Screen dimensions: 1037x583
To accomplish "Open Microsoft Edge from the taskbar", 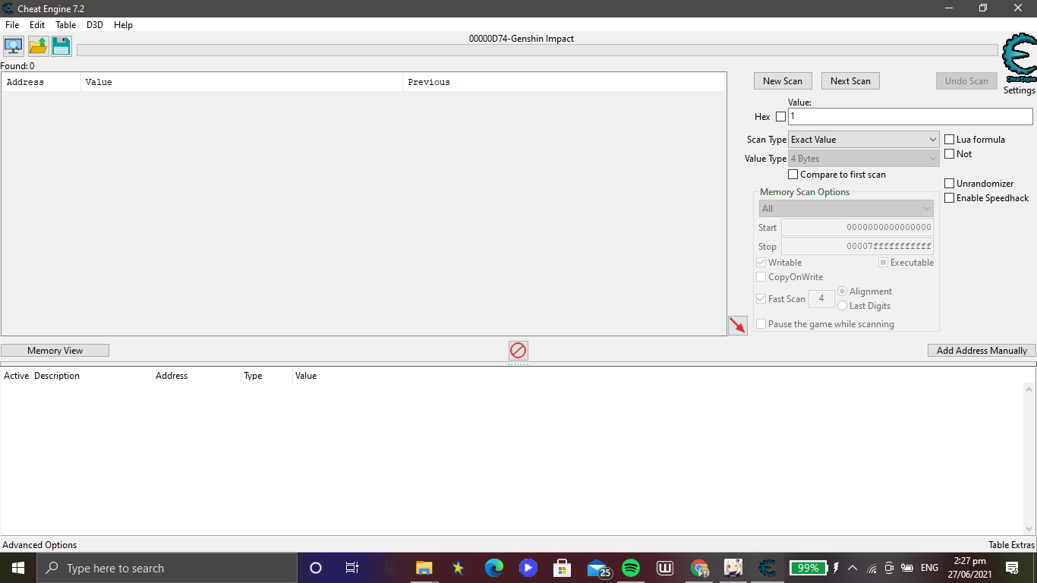I will [x=493, y=567].
